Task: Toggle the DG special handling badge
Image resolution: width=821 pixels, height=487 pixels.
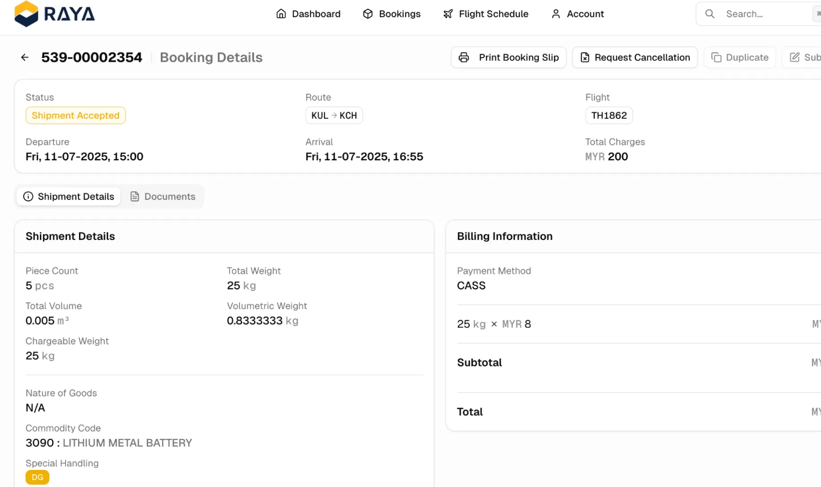Action: [x=37, y=477]
